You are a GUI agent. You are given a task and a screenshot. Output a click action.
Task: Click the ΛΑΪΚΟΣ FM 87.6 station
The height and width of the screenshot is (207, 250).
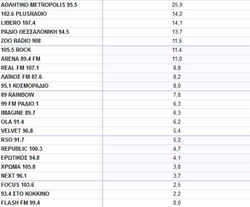pos(21,77)
